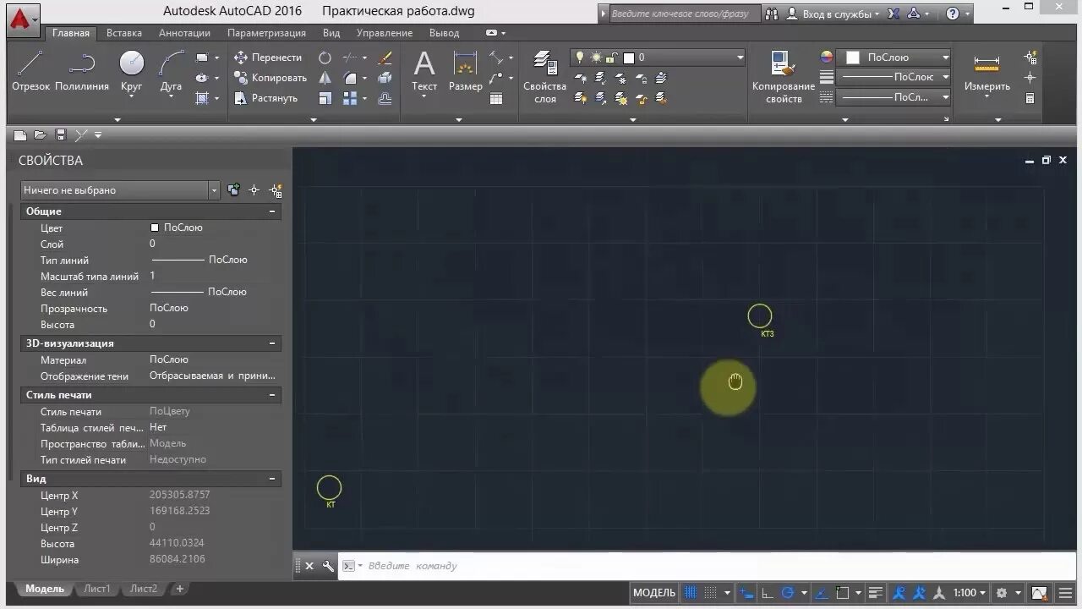Toggle dynamic input in status bar
1082x609 pixels.
coord(746,593)
